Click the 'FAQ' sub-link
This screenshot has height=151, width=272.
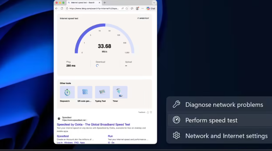click(76, 142)
